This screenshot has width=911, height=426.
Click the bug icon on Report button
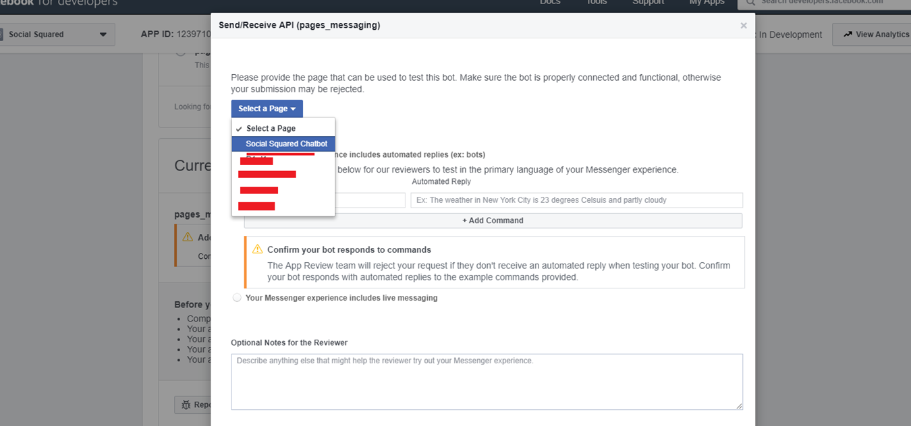click(x=185, y=404)
